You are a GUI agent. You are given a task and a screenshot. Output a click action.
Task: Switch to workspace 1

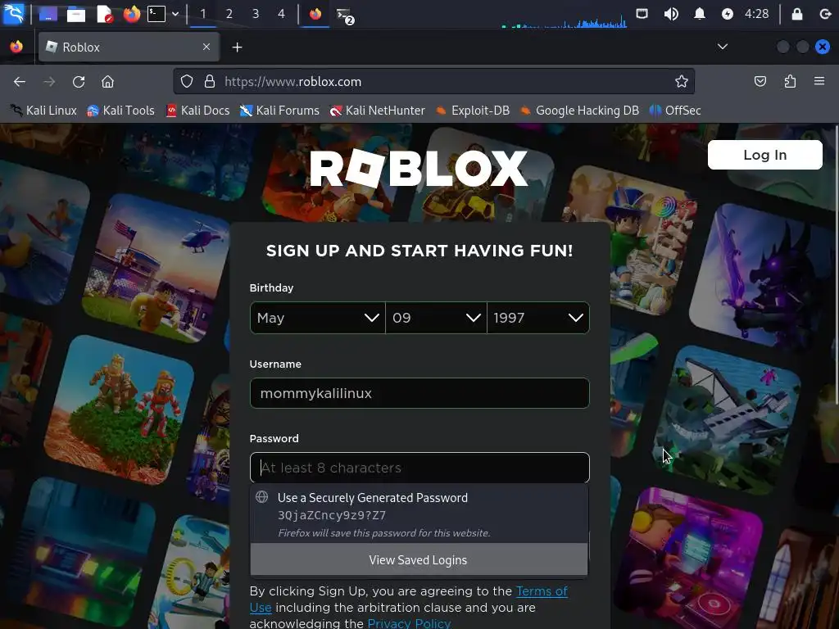pyautogui.click(x=203, y=14)
